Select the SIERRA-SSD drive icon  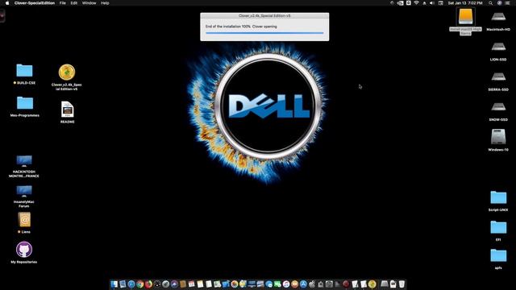tap(498, 77)
